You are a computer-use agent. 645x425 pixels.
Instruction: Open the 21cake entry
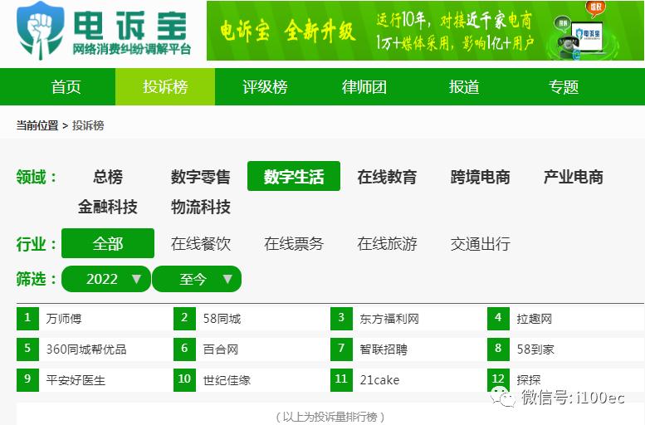379,379
